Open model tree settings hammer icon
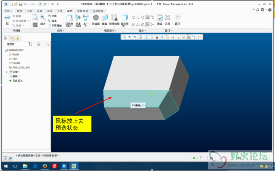The width and height of the screenshot is (275, 171). 30,44
